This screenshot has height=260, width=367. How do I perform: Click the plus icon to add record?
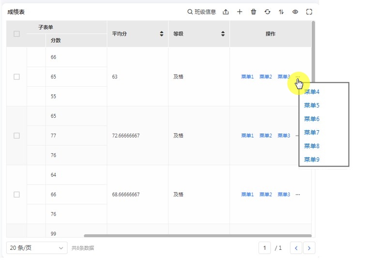pos(240,12)
